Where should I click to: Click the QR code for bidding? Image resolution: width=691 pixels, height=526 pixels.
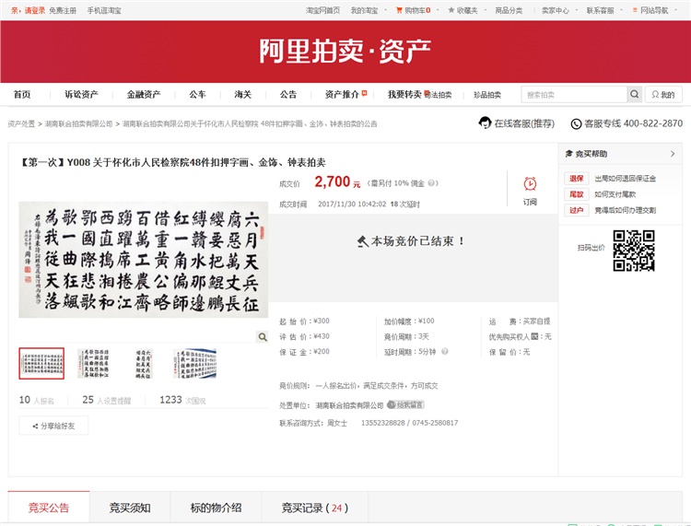coord(634,251)
